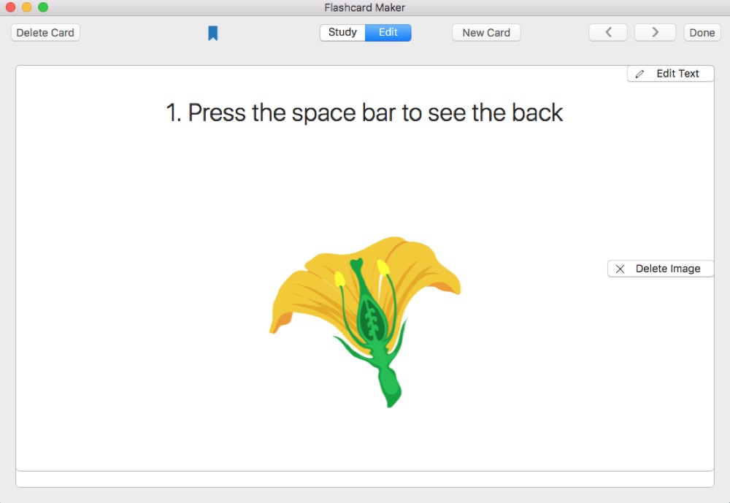Viewport: 730px width, 503px height.
Task: Switch to Study mode
Action: tap(342, 33)
